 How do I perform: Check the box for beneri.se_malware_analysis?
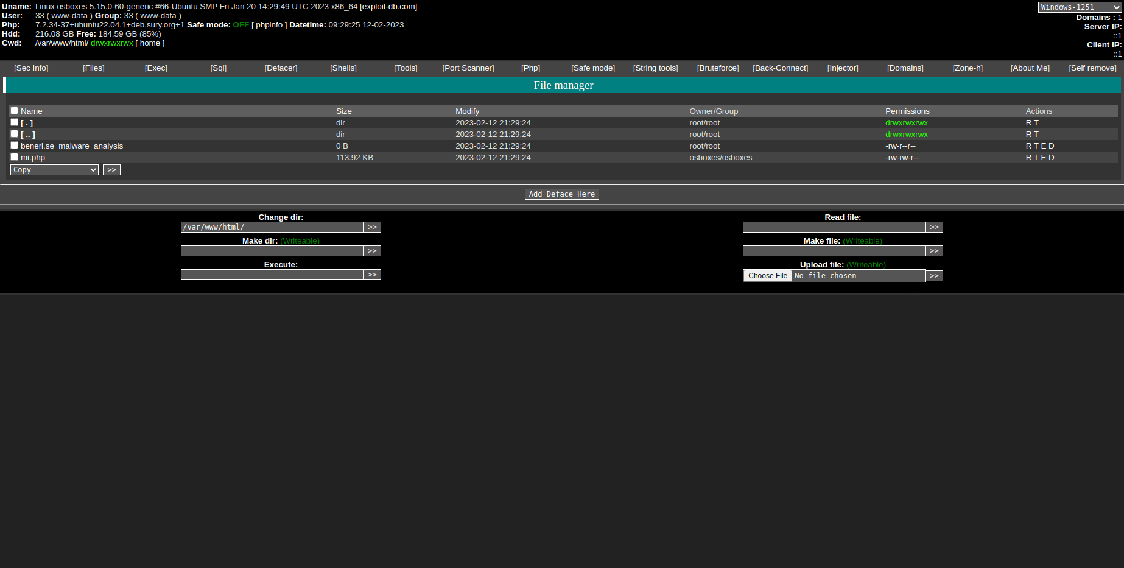pos(15,146)
